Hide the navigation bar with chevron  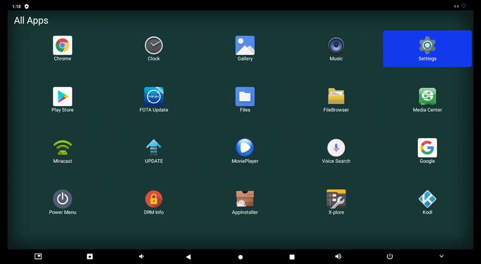pos(441,257)
